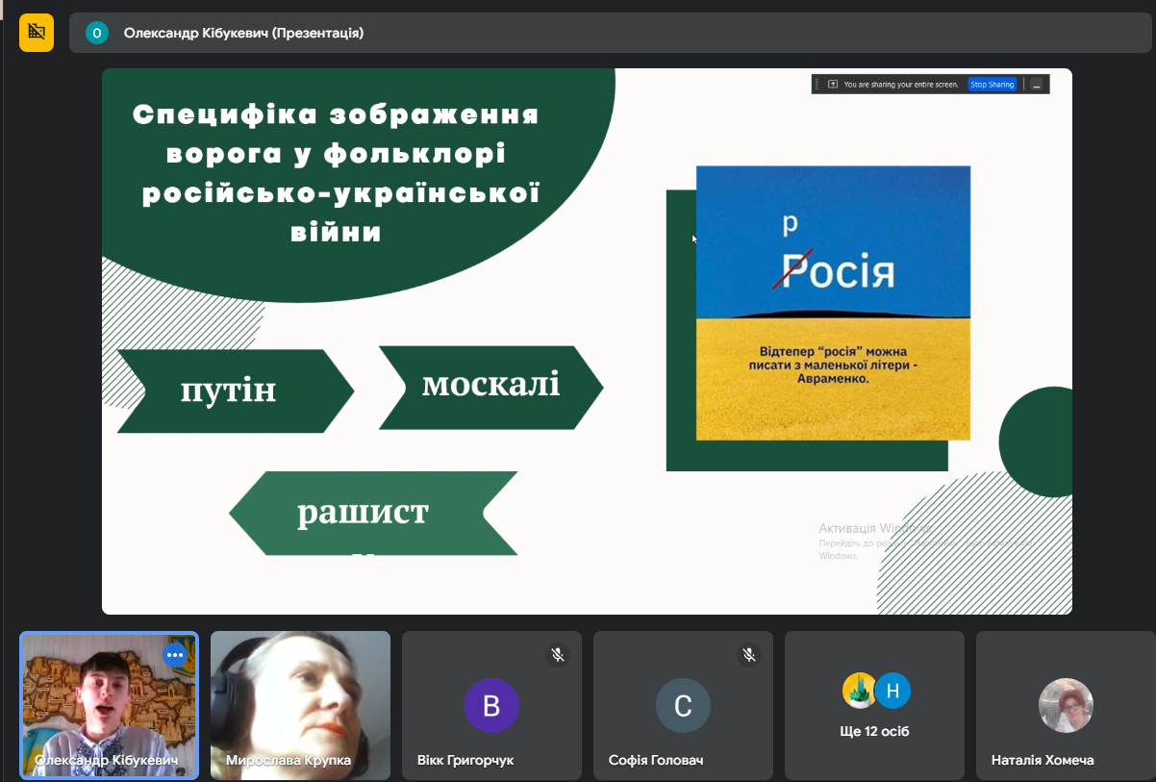
Task: Open the three-dot options on Олександр Кібукевич's tile
Action: 174,655
